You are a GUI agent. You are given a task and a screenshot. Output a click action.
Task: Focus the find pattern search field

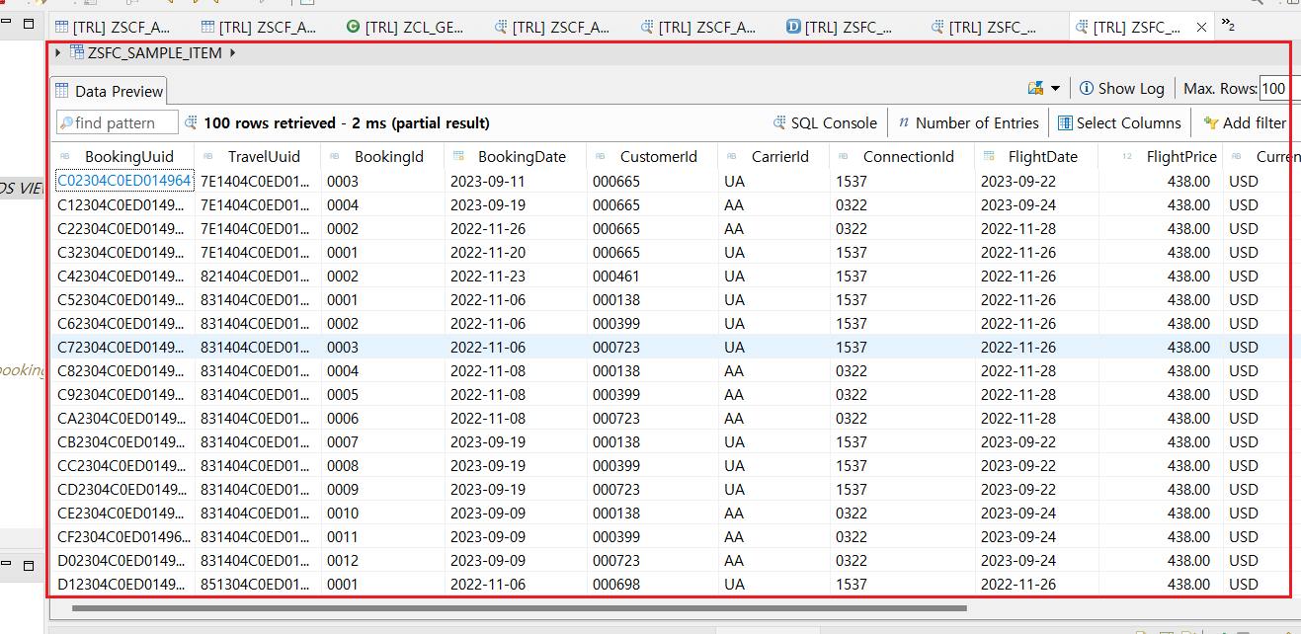[x=118, y=122]
